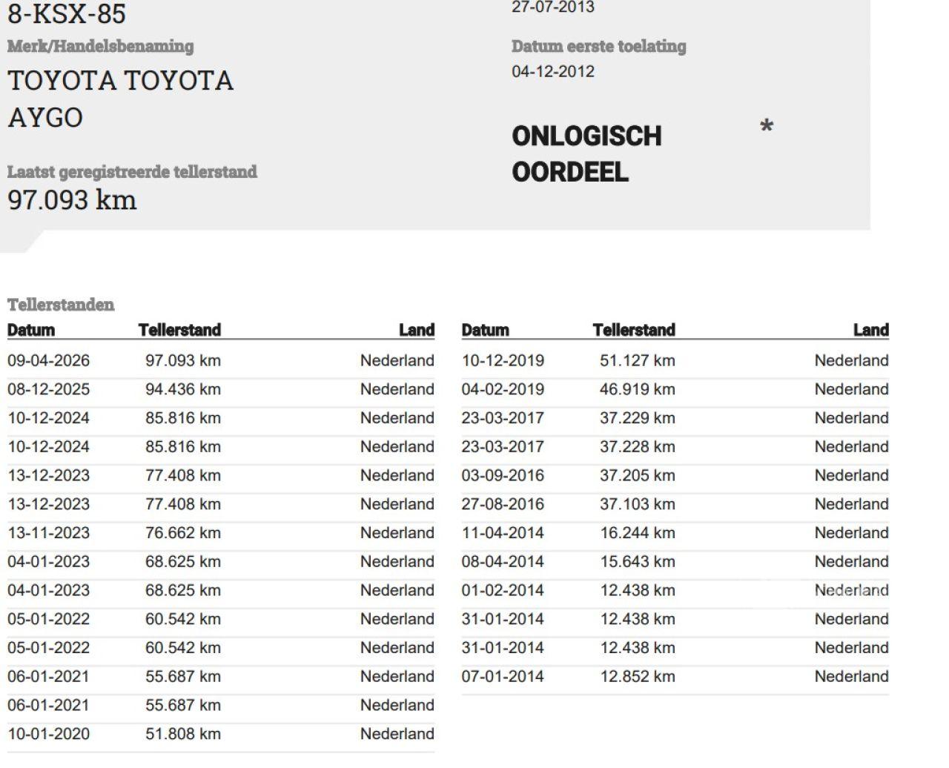Select the 13-11-2023 date row
Screen dimensions: 949x768
(48, 533)
